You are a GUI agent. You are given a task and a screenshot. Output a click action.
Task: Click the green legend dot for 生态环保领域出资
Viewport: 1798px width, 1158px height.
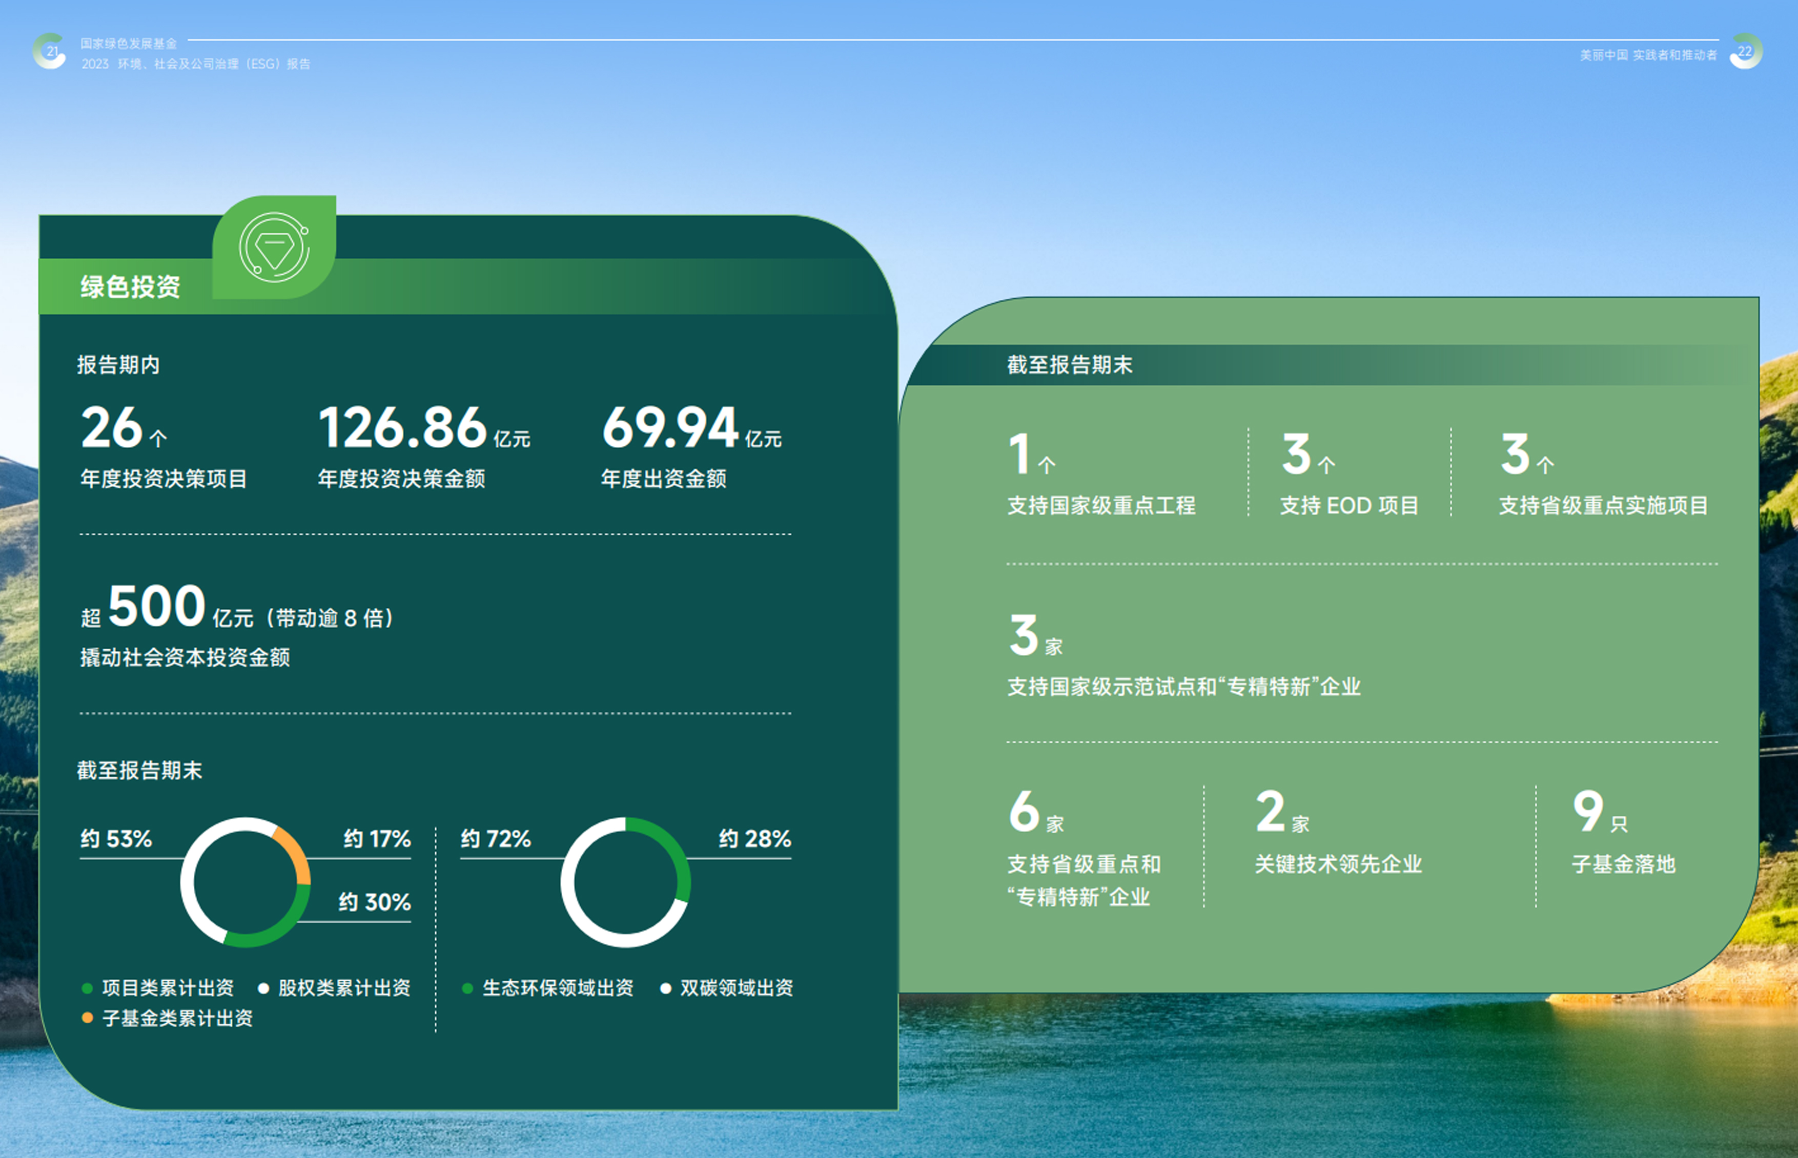pyautogui.click(x=467, y=988)
